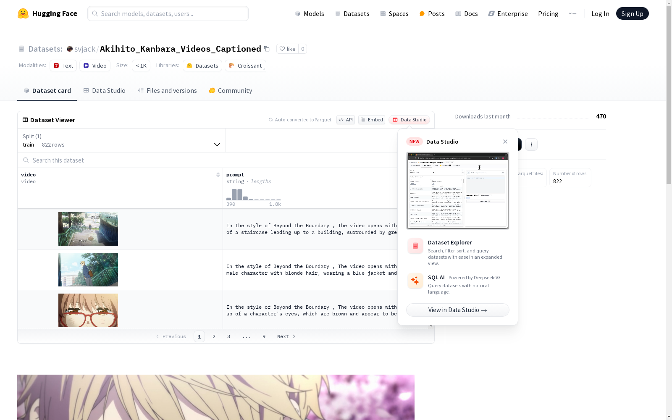Image resolution: width=672 pixels, height=420 pixels.
Task: Go to page 2 of results
Action: coord(214,336)
